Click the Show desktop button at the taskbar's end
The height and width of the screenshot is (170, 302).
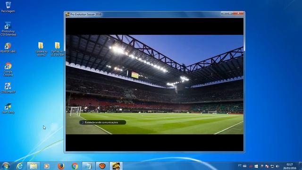[x=300, y=166]
